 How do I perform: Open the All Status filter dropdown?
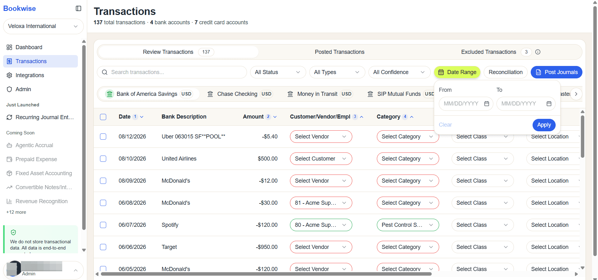click(278, 72)
